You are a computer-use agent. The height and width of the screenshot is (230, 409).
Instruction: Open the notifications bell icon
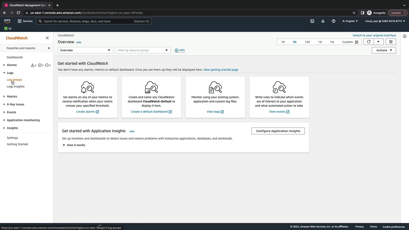pos(323,21)
